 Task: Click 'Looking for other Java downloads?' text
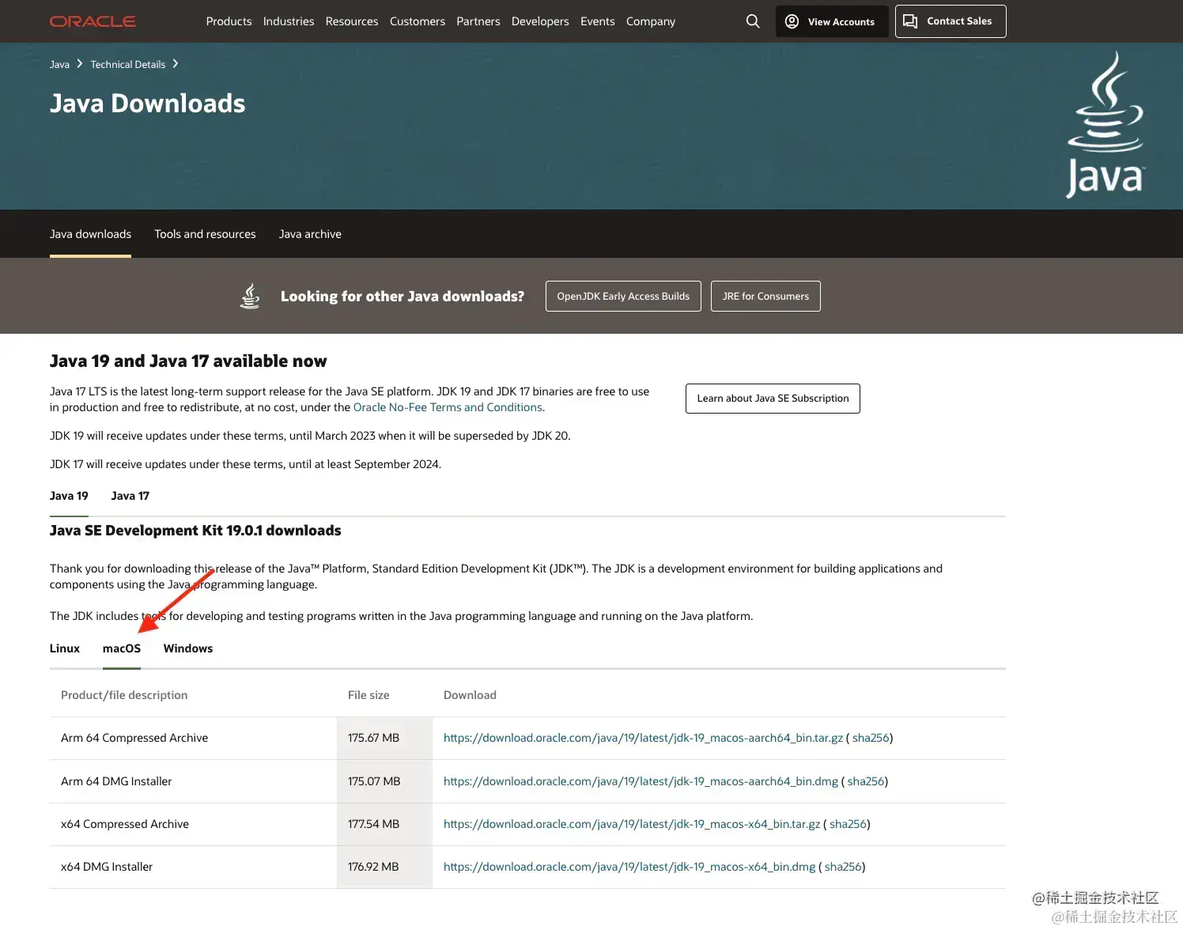[403, 297]
